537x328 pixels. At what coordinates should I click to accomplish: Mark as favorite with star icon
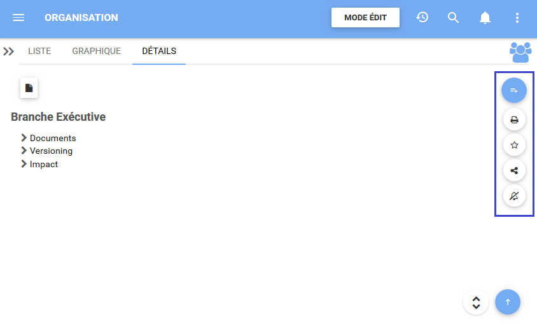coord(514,145)
